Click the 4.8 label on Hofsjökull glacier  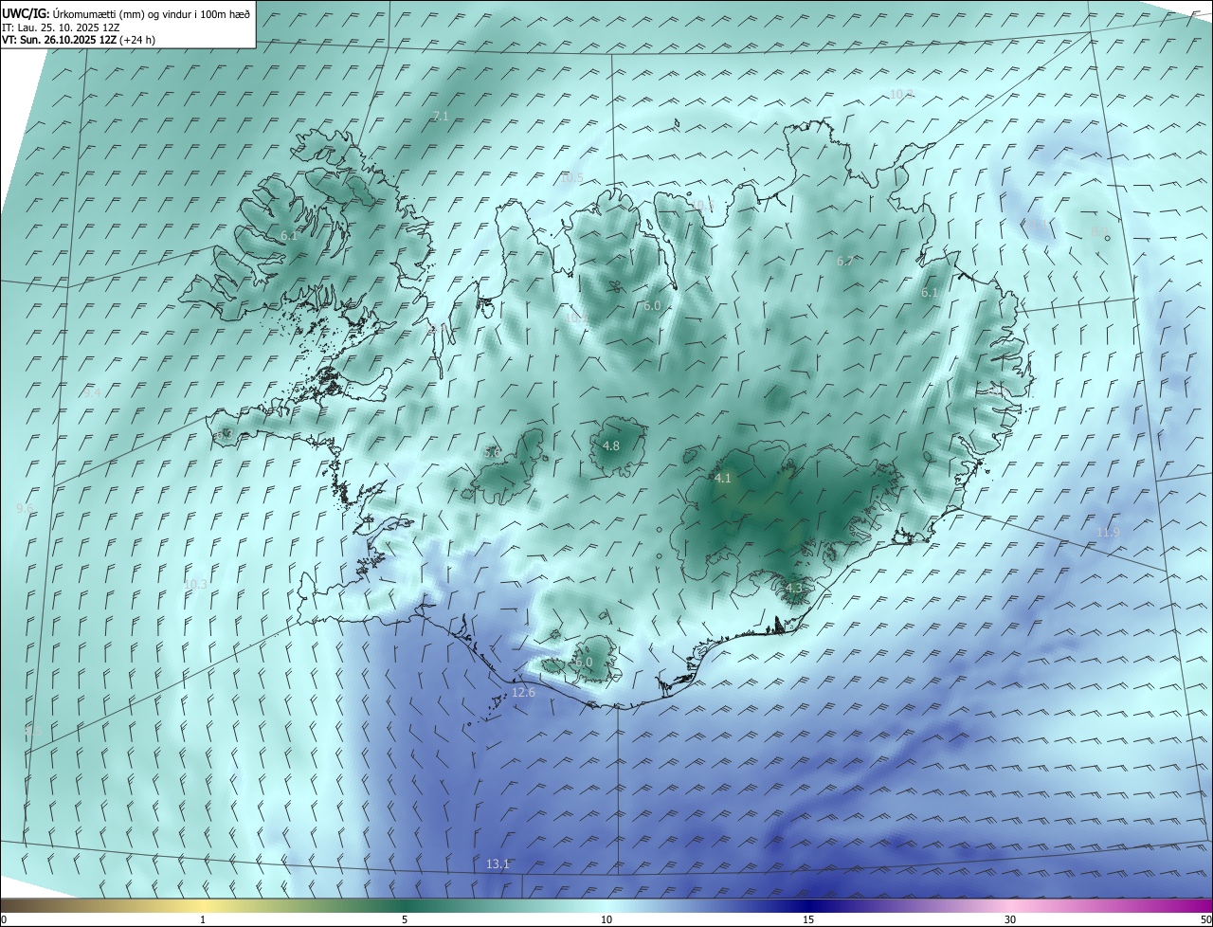(x=611, y=446)
